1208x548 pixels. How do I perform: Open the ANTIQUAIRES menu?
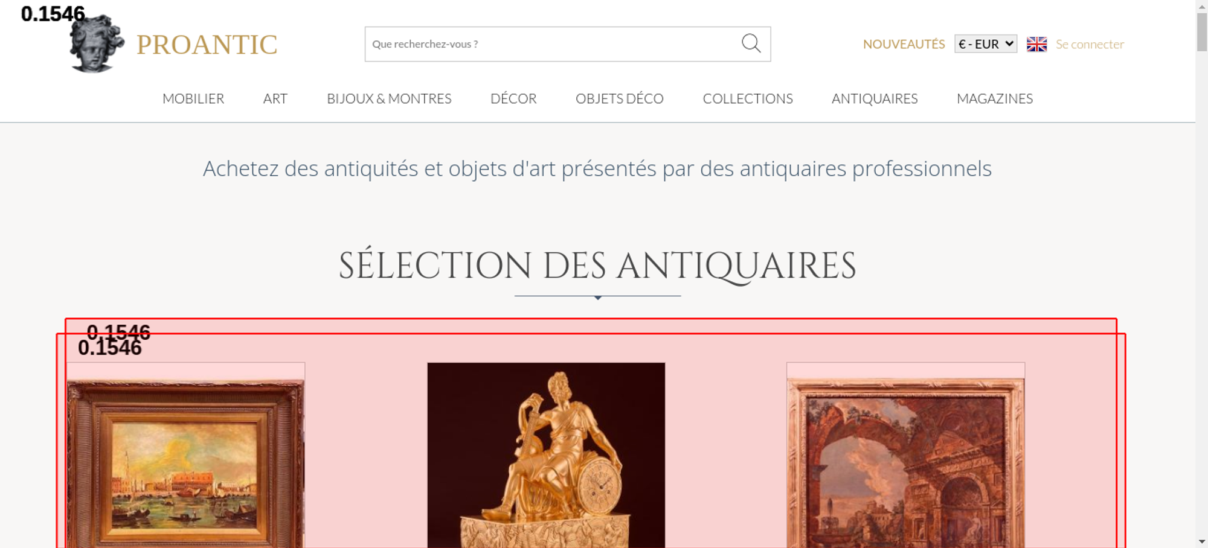click(875, 98)
